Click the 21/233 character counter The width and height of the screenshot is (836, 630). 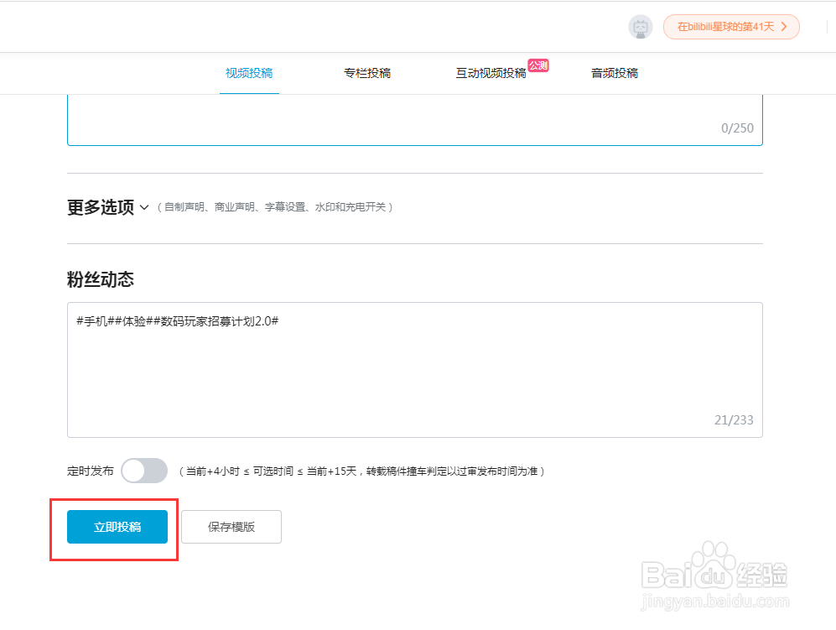(734, 420)
